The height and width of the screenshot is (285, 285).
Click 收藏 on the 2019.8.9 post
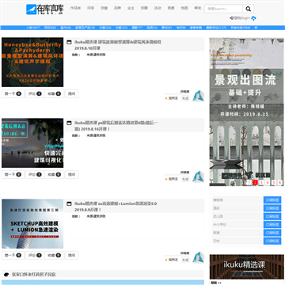click(55, 255)
